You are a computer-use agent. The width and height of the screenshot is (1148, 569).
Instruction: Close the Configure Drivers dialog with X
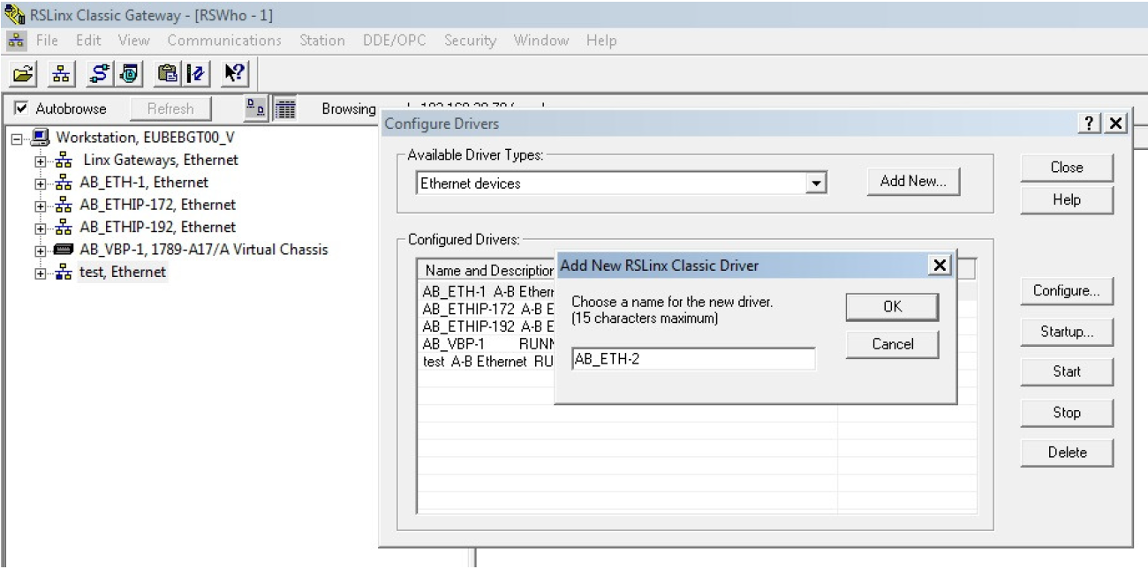(1116, 124)
